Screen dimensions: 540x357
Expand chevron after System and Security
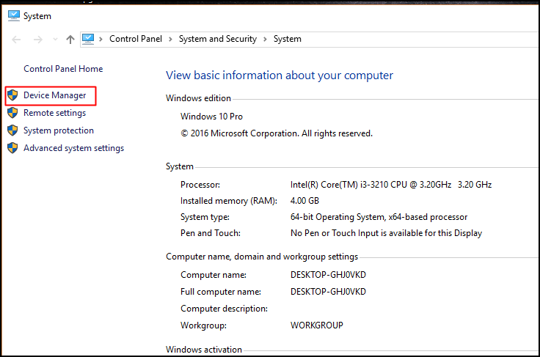[x=265, y=39]
